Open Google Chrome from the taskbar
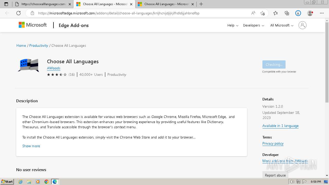329x185 pixels. click(x=46, y=182)
